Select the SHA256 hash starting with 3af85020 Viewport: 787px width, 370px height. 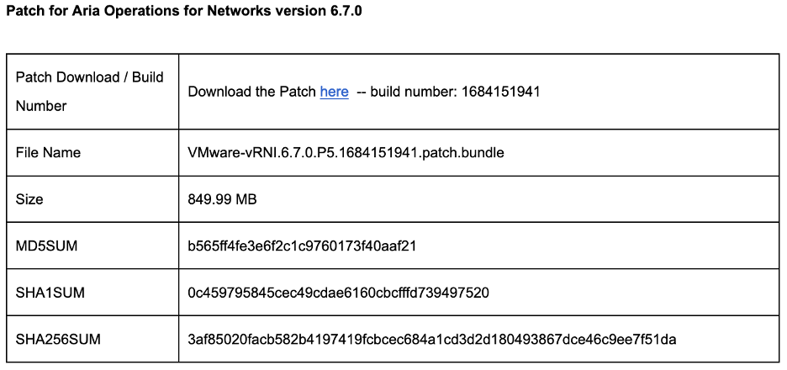tap(432, 340)
